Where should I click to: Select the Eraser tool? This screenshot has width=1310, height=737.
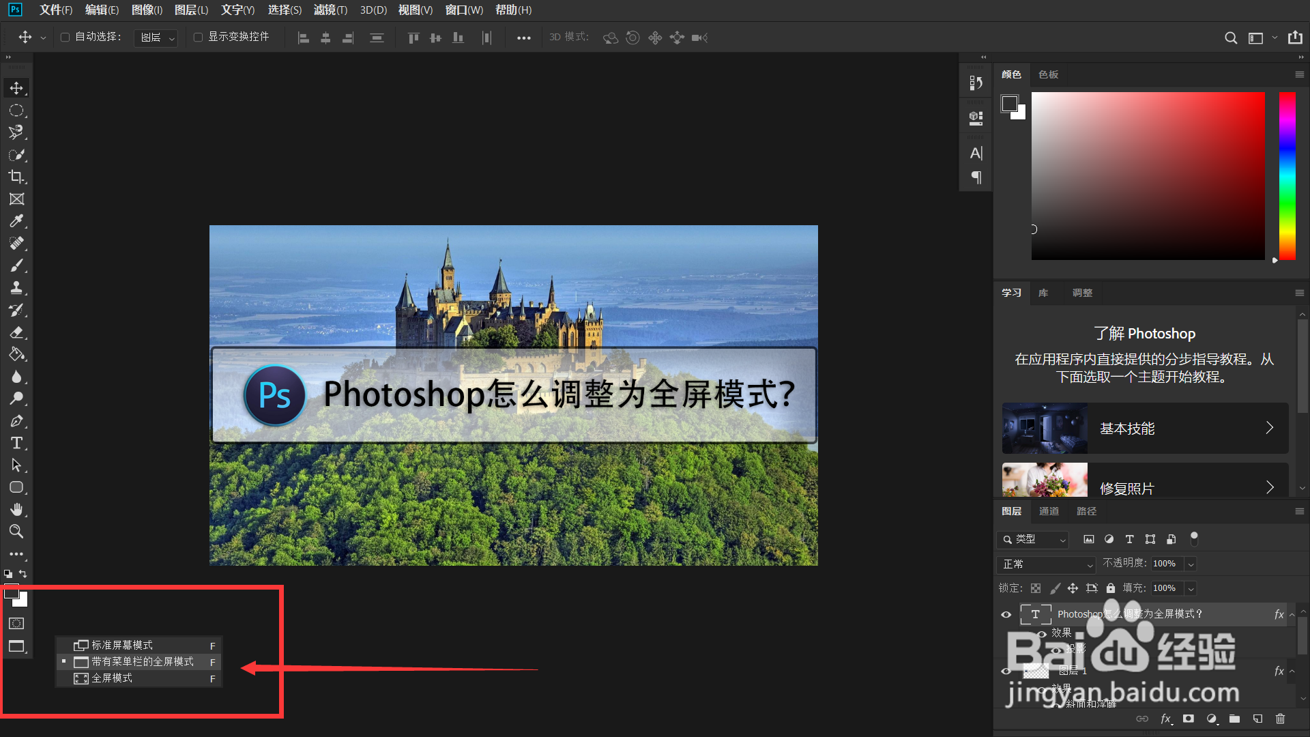click(16, 332)
